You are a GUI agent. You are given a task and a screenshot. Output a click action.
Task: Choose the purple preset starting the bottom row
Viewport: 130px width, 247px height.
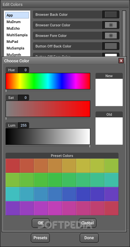[x=13, y=208]
